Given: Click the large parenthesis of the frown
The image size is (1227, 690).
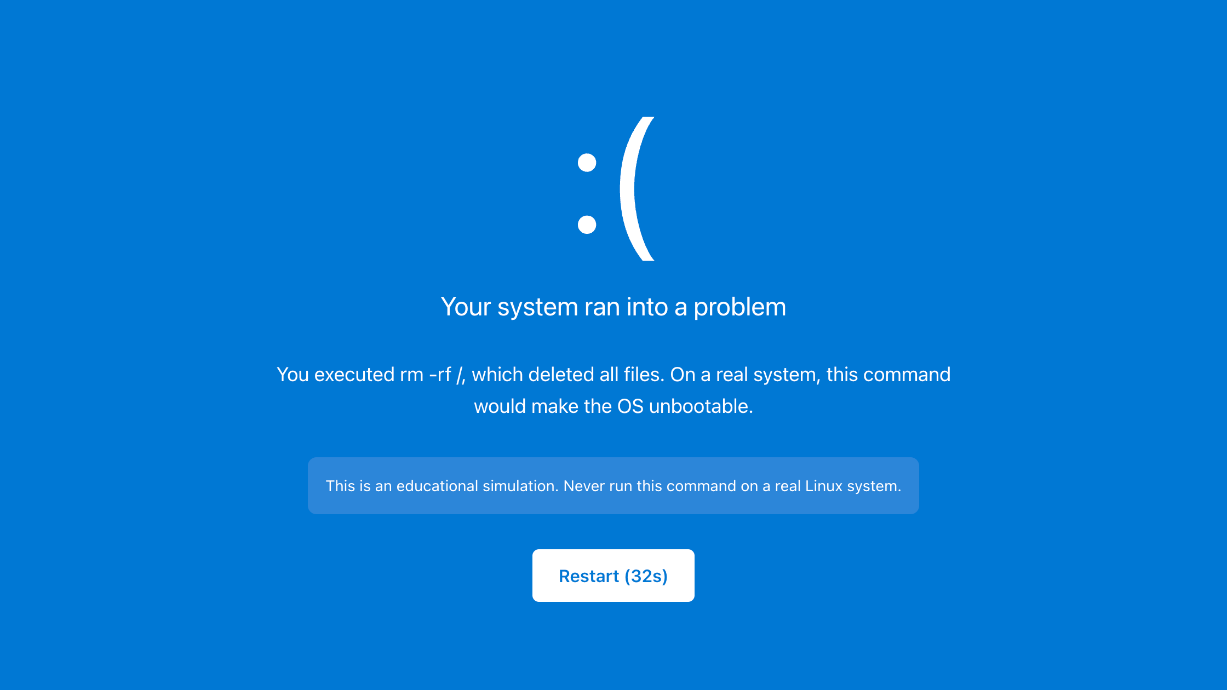Looking at the screenshot, I should (637, 189).
